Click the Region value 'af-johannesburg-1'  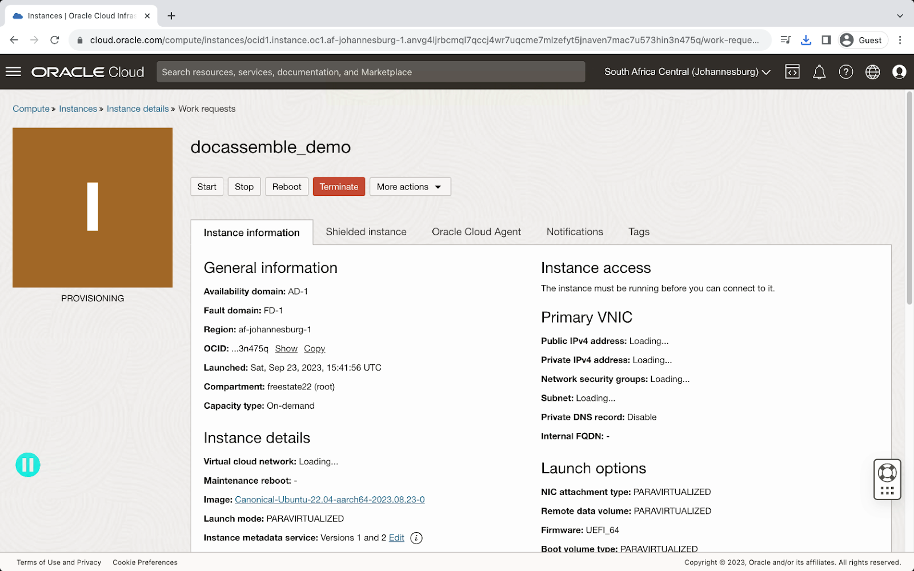pyautogui.click(x=275, y=329)
